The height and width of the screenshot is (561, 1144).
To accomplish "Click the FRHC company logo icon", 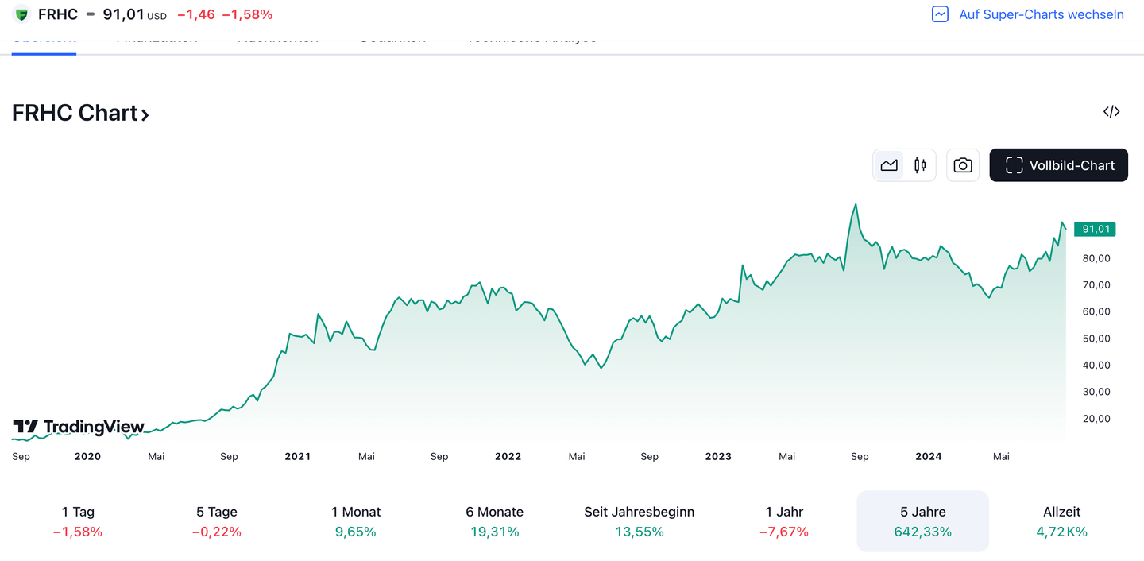I will [x=21, y=14].
